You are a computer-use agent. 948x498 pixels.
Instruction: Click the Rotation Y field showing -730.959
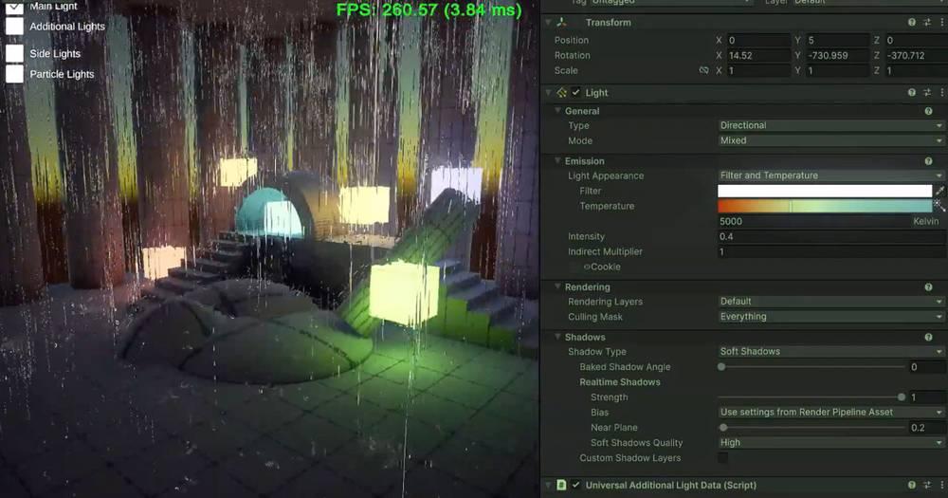[837, 55]
